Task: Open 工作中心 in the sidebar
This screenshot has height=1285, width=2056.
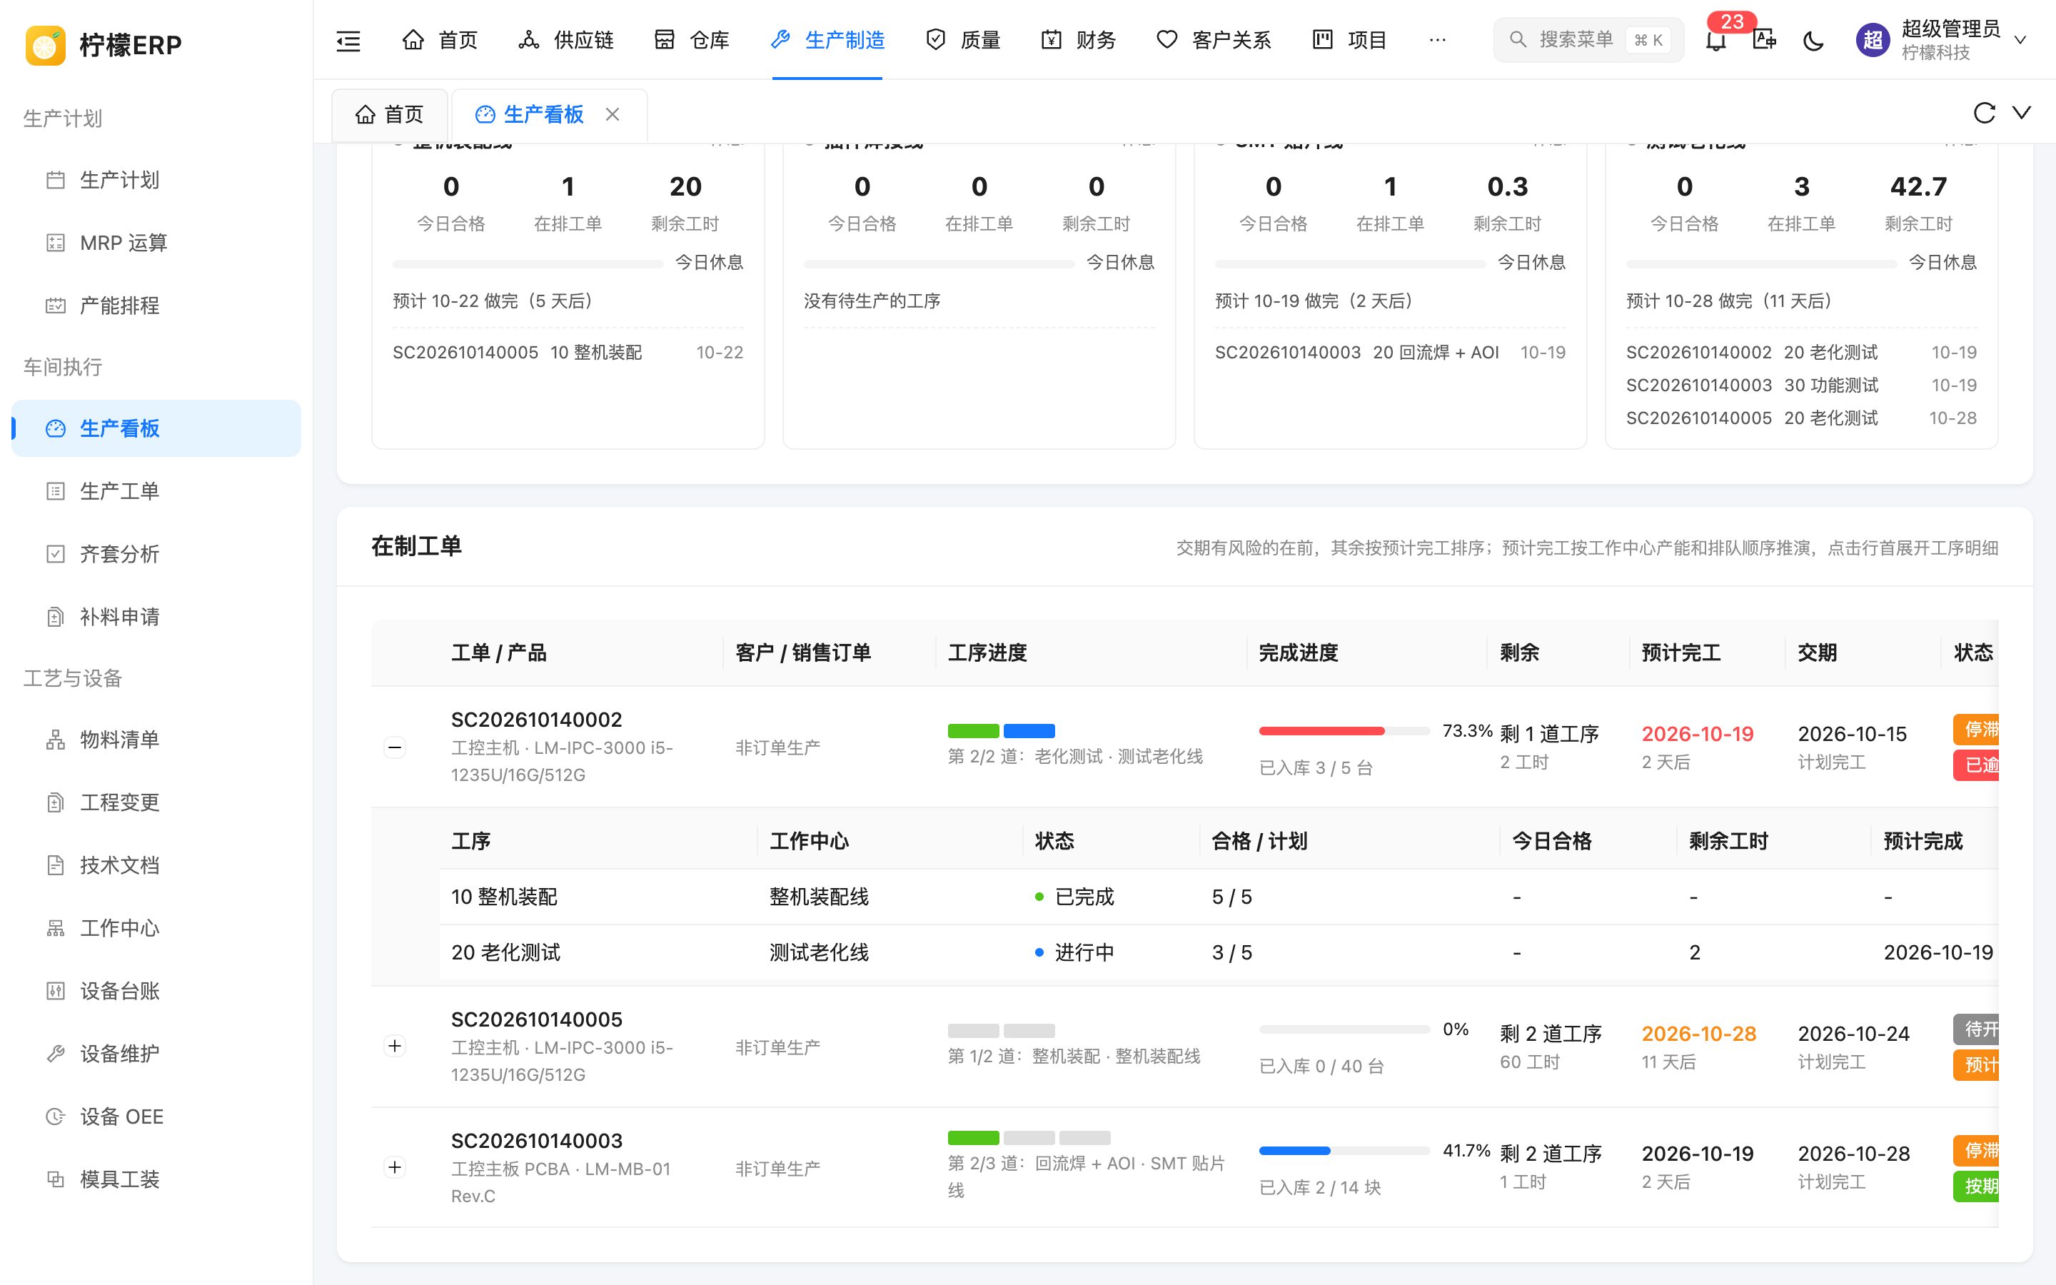Action: pos(156,928)
